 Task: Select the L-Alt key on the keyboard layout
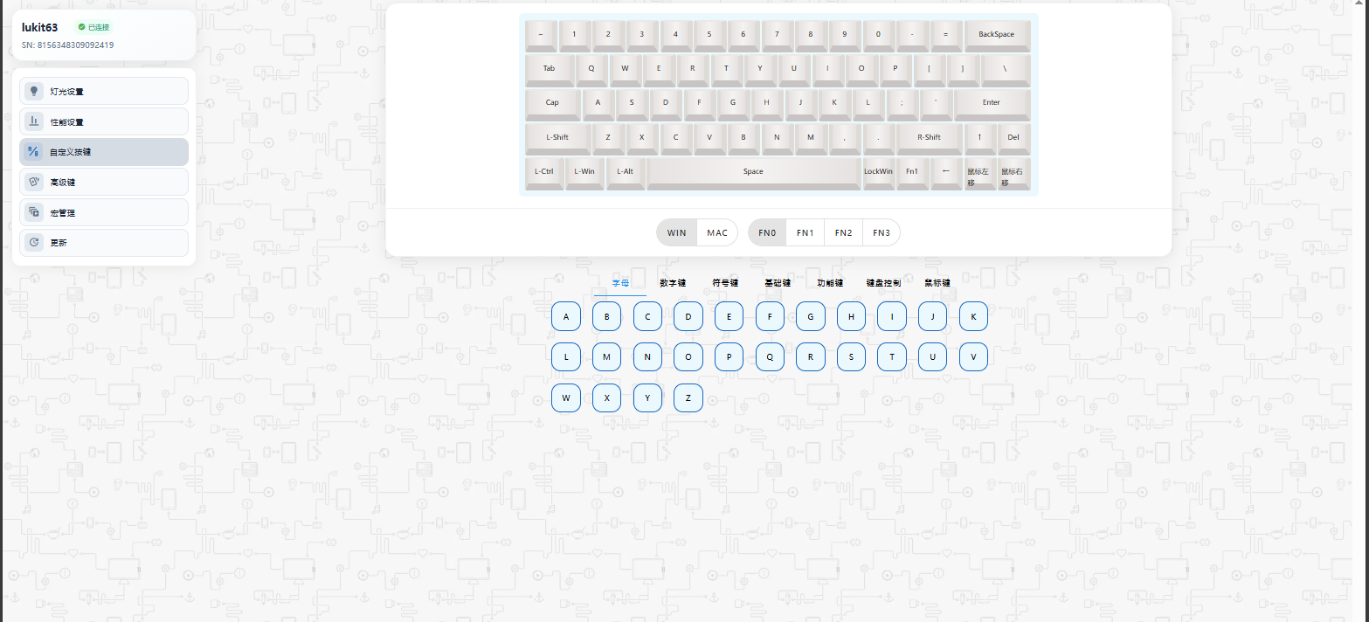coord(626,172)
